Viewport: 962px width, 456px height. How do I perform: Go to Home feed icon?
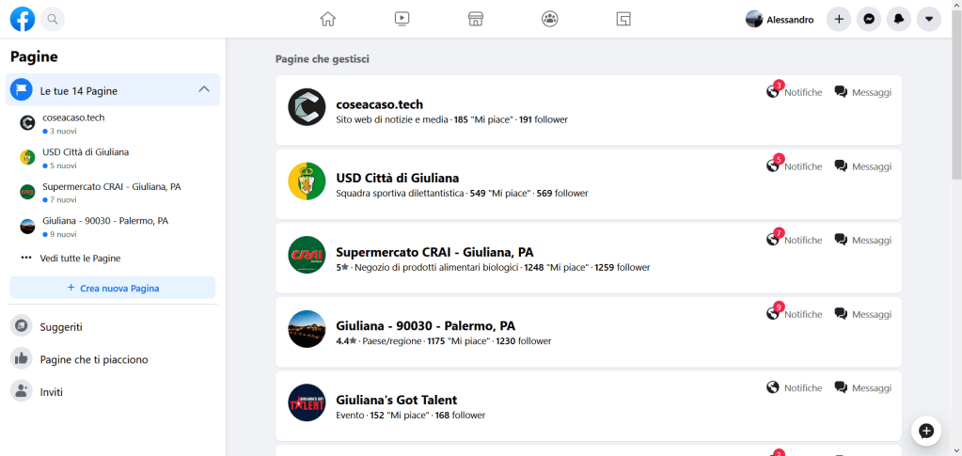(327, 19)
